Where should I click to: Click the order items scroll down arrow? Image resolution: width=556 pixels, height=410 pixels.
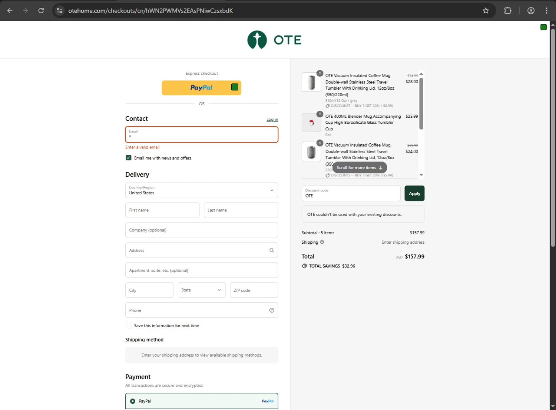(421, 175)
